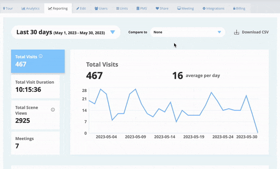Viewport: 280px width, 169px height.
Task: Select the Total Scene Views card
Action: [35, 115]
